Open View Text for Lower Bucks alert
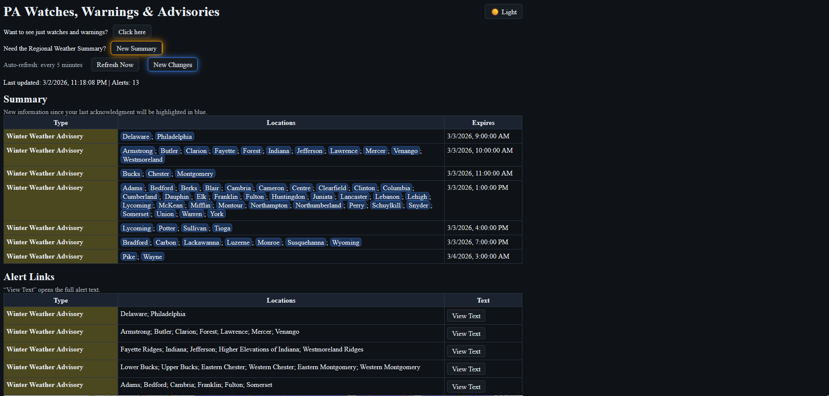This screenshot has width=829, height=396. 466,369
